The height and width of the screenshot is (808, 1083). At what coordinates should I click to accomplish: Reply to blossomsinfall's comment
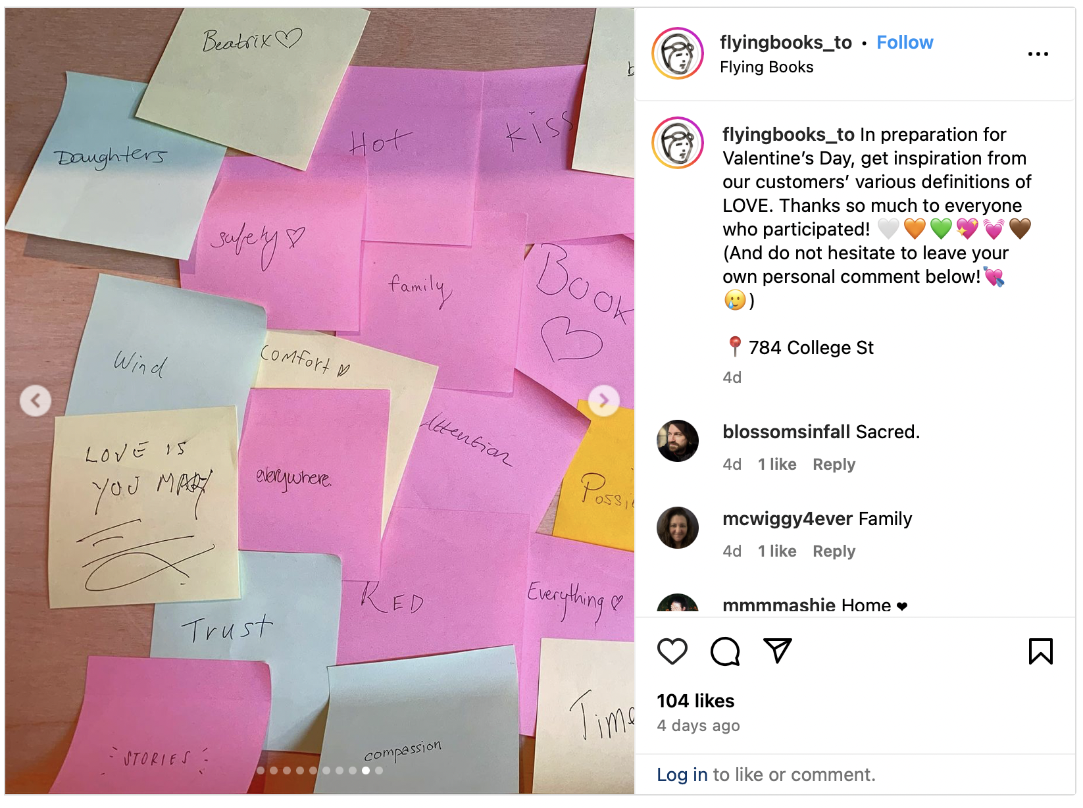(834, 464)
